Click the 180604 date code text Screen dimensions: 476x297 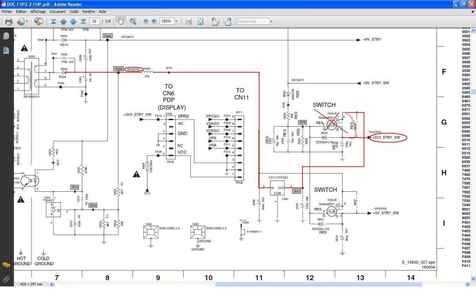tap(428, 267)
